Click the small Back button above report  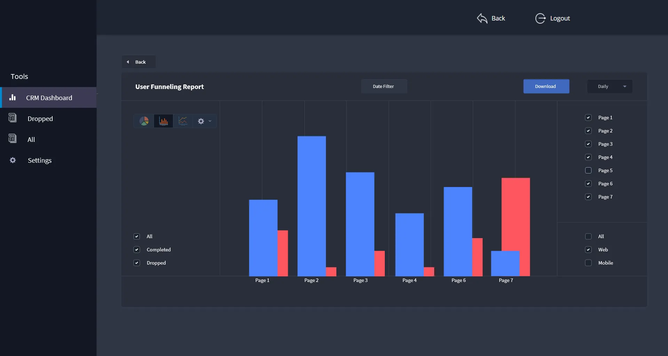point(138,62)
